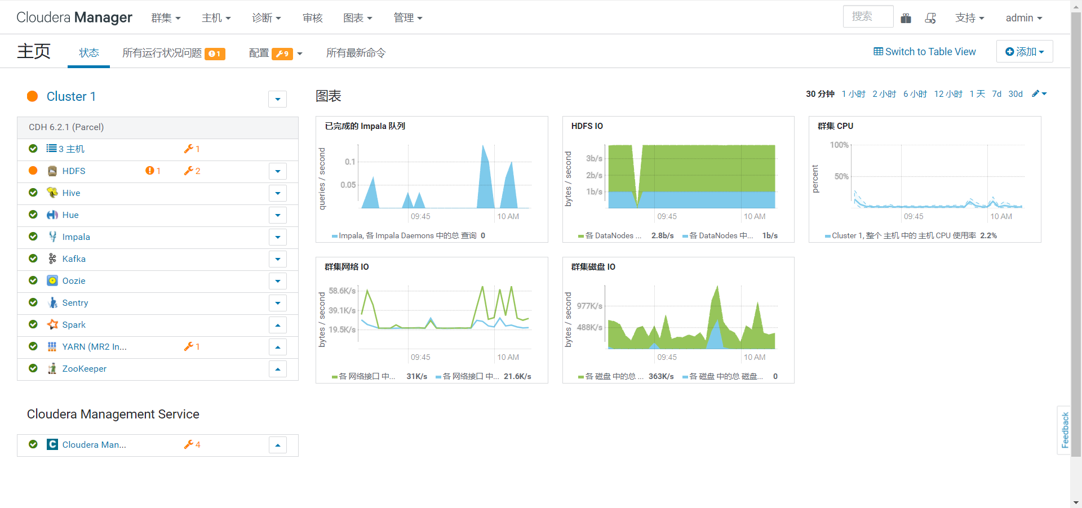Open the Feedback side tab
This screenshot has height=508, width=1082.
pos(1065,430)
